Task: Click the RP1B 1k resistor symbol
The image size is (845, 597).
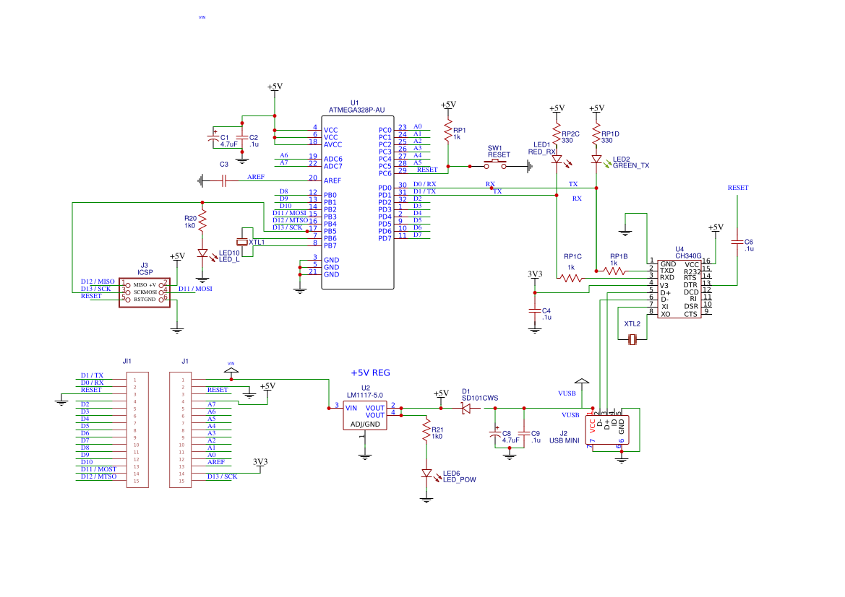Action: point(615,271)
